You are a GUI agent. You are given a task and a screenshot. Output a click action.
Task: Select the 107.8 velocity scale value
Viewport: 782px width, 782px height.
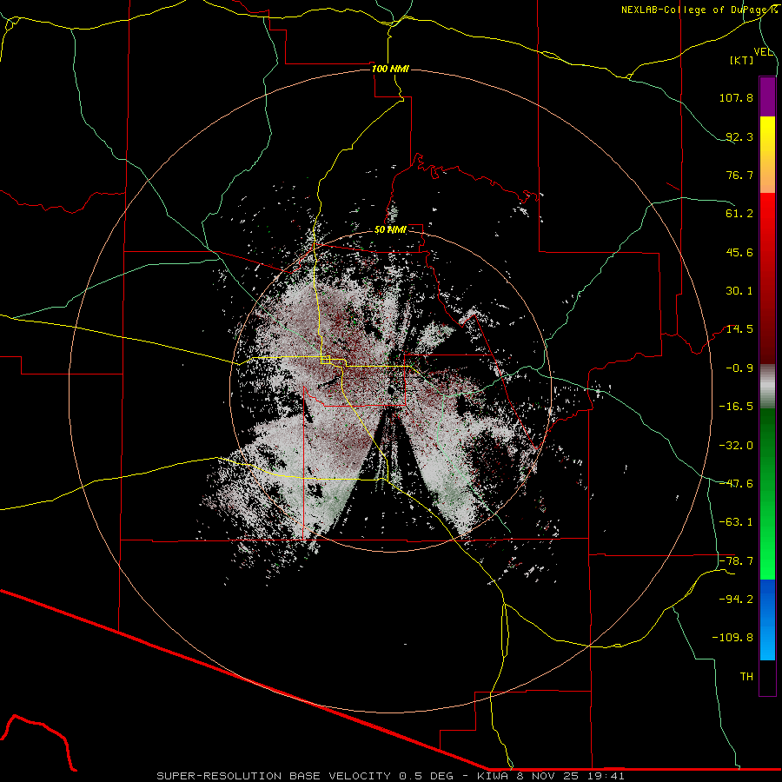(x=736, y=97)
